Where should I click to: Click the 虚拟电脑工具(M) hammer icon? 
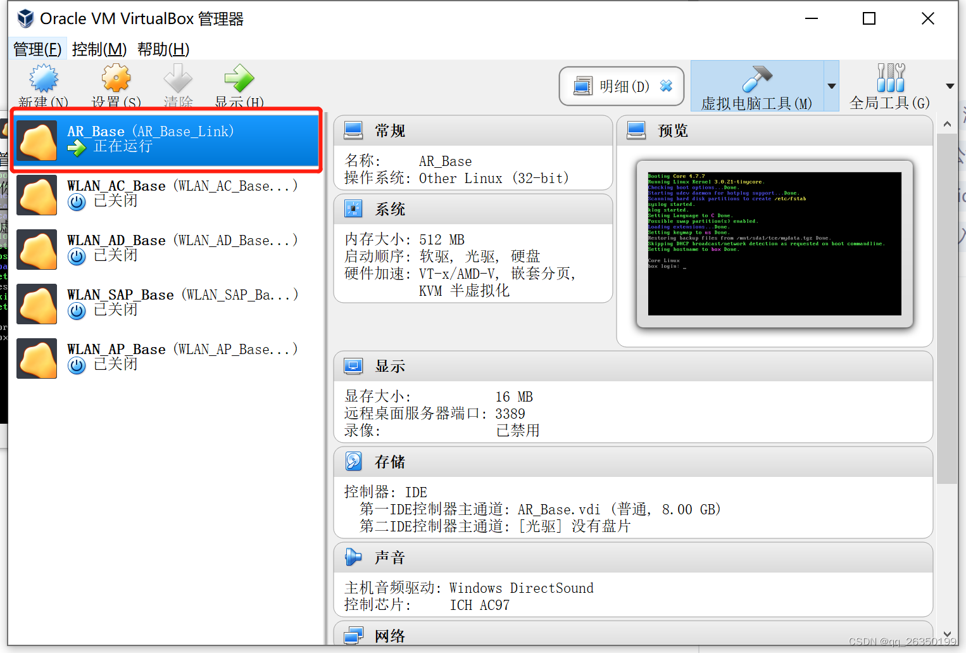pyautogui.click(x=757, y=79)
